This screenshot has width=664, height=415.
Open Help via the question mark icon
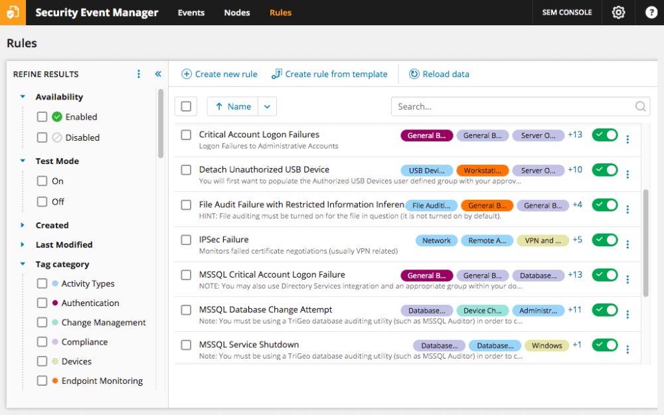(651, 12)
